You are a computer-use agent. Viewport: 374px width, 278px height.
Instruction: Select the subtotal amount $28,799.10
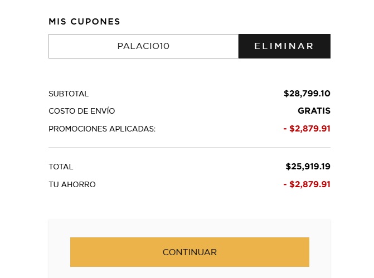click(307, 94)
